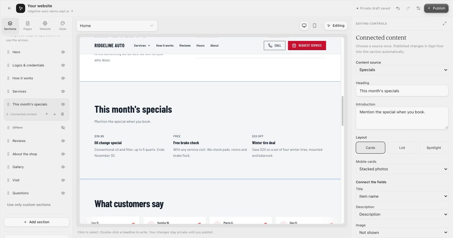The height and width of the screenshot is (238, 453).
Task: Redo the last change
Action: pos(408,8)
